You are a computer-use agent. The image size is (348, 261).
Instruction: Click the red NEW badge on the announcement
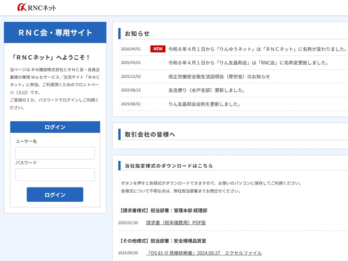point(157,49)
